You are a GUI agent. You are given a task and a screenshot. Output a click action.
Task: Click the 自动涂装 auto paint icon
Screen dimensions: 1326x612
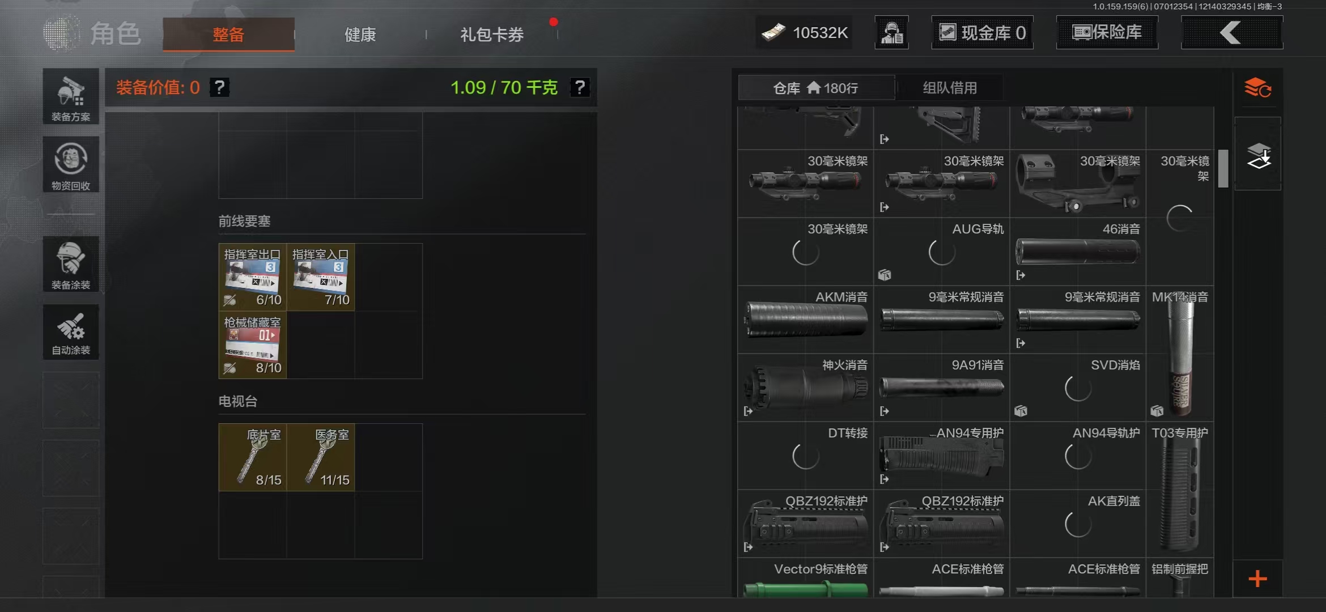[71, 332]
